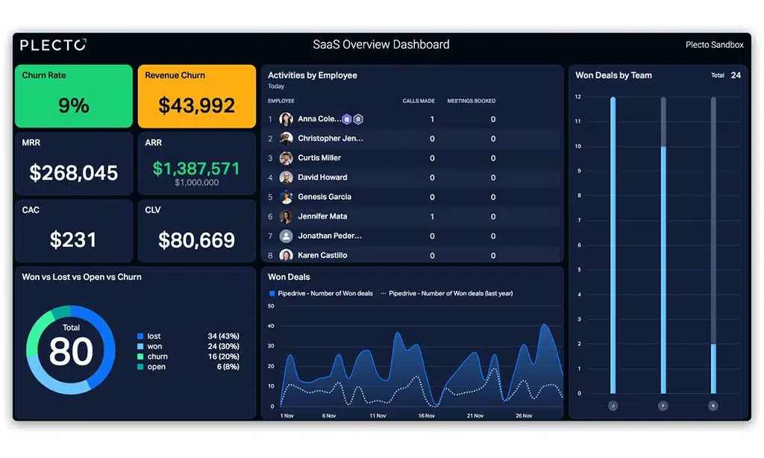Open the MRR widget
The width and height of the screenshot is (764, 458).
72,163
